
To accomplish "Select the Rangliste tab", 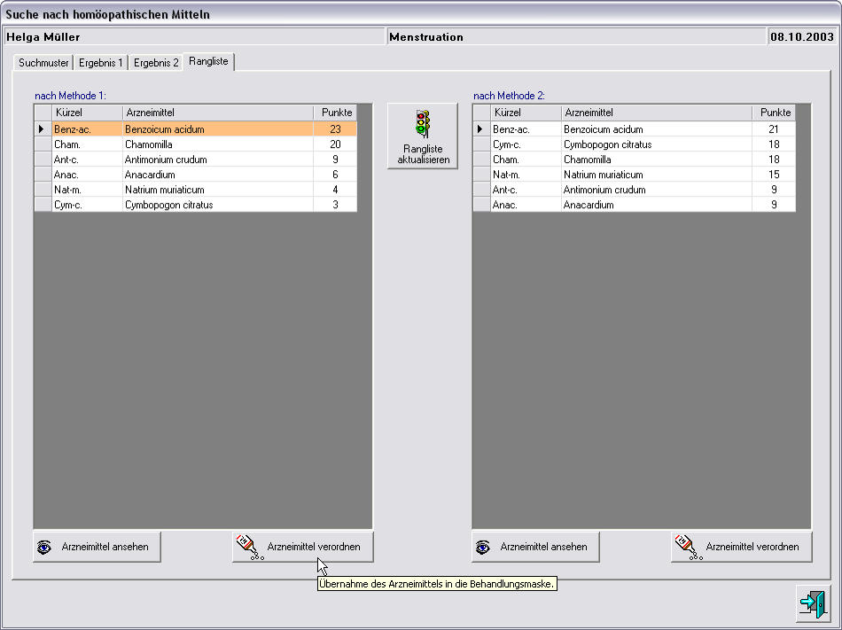I will pos(209,61).
